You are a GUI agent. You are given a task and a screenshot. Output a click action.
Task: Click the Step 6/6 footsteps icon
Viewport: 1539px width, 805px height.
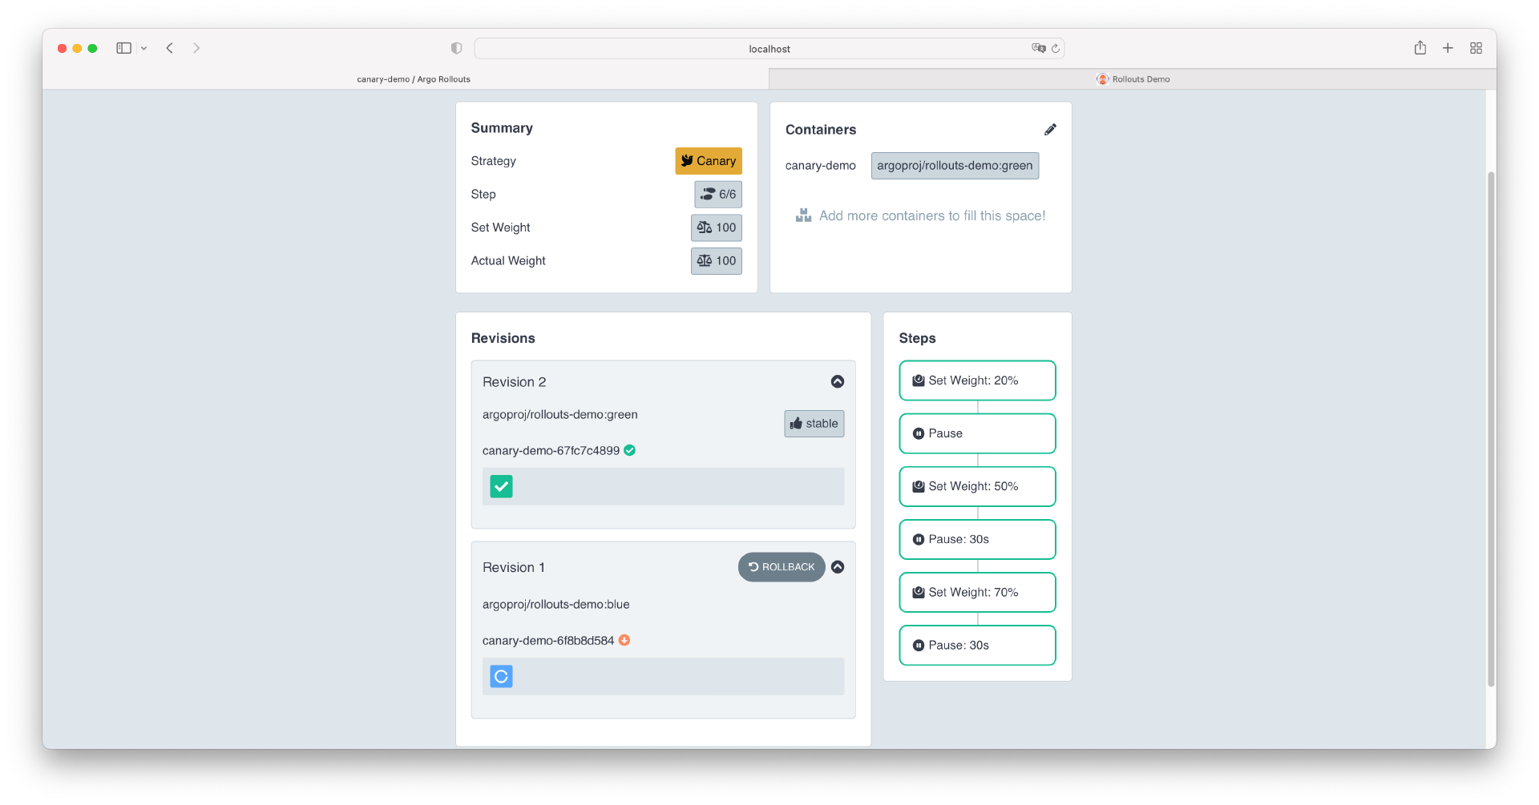(x=708, y=195)
